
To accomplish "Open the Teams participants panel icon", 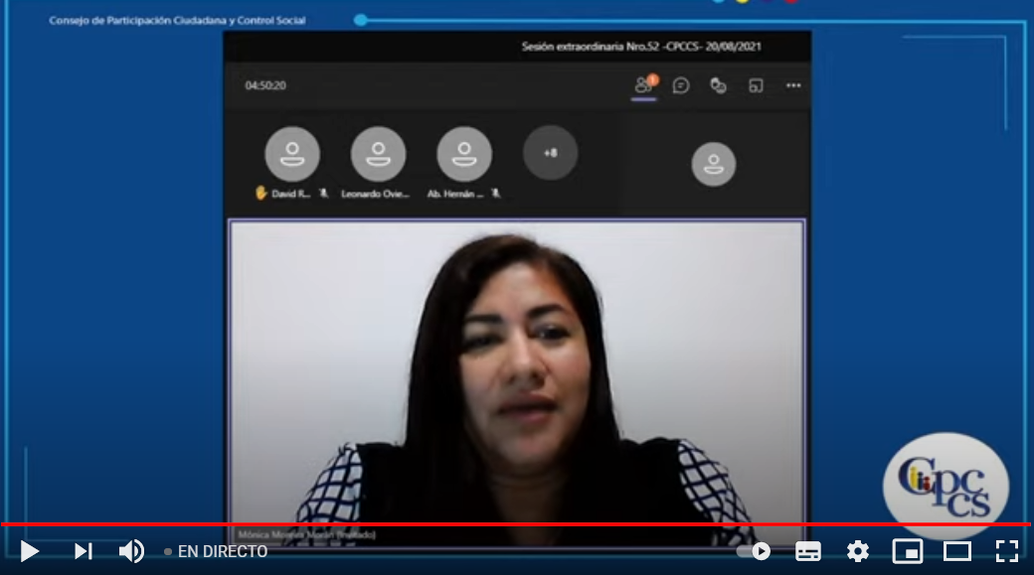I will coord(644,85).
